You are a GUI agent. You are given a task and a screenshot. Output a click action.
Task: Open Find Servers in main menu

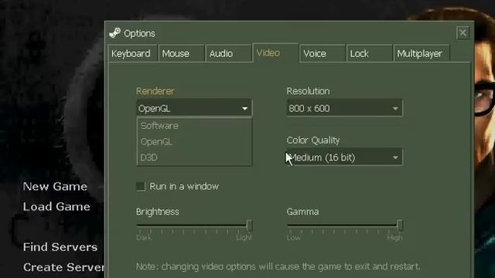coord(60,247)
